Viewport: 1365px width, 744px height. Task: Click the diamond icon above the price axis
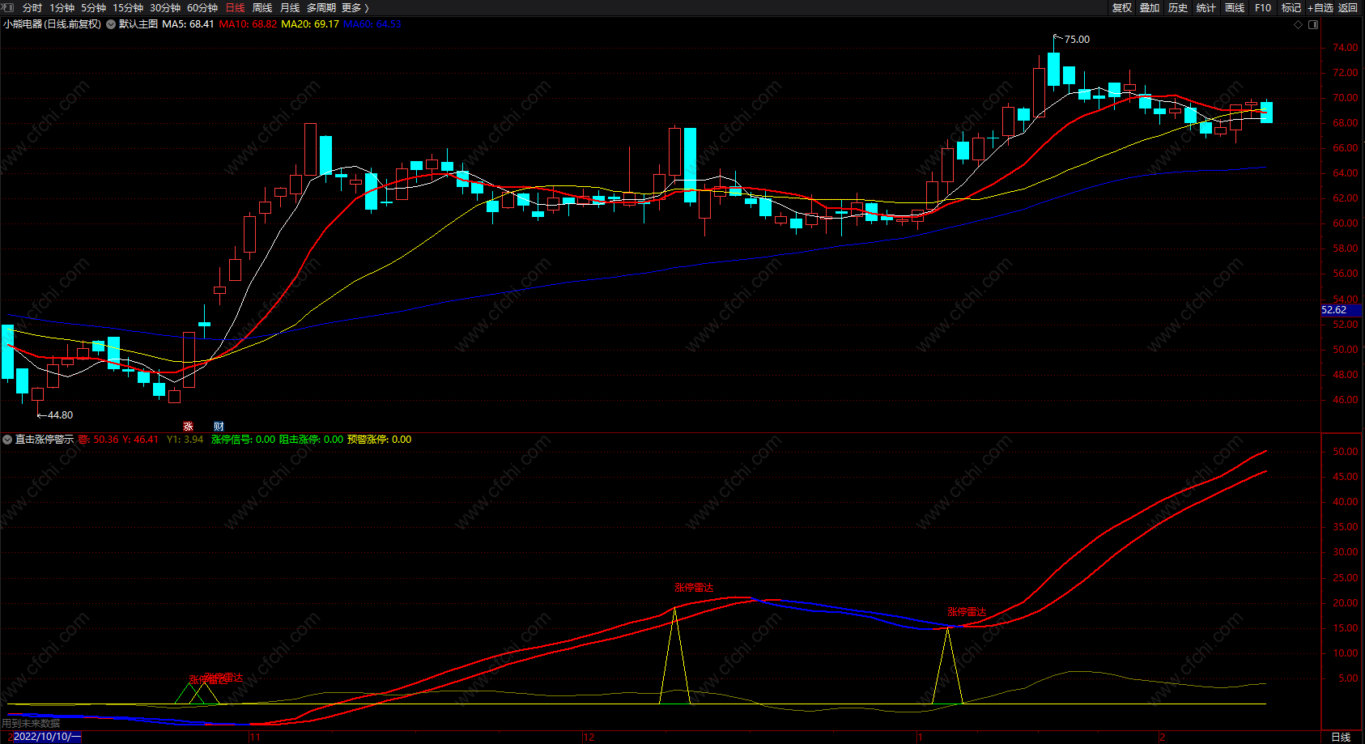click(x=1299, y=25)
